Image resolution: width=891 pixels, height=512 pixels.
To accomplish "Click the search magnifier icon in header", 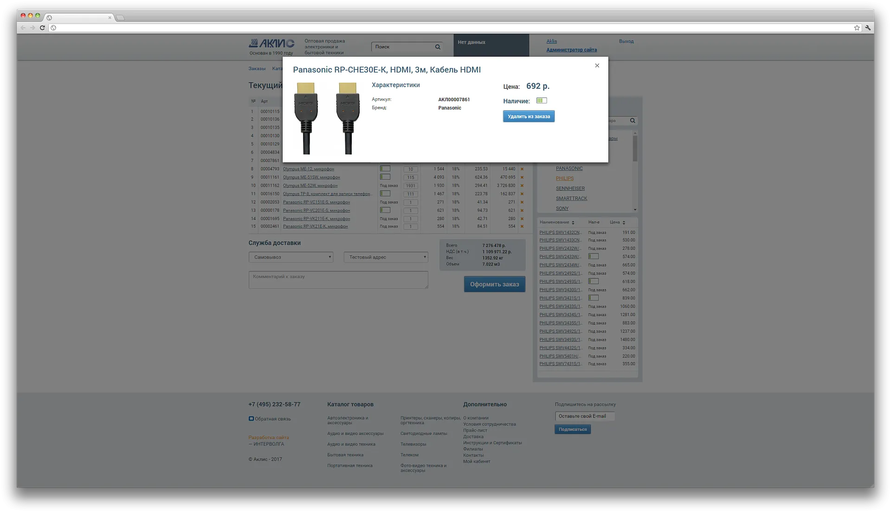I will tap(438, 47).
